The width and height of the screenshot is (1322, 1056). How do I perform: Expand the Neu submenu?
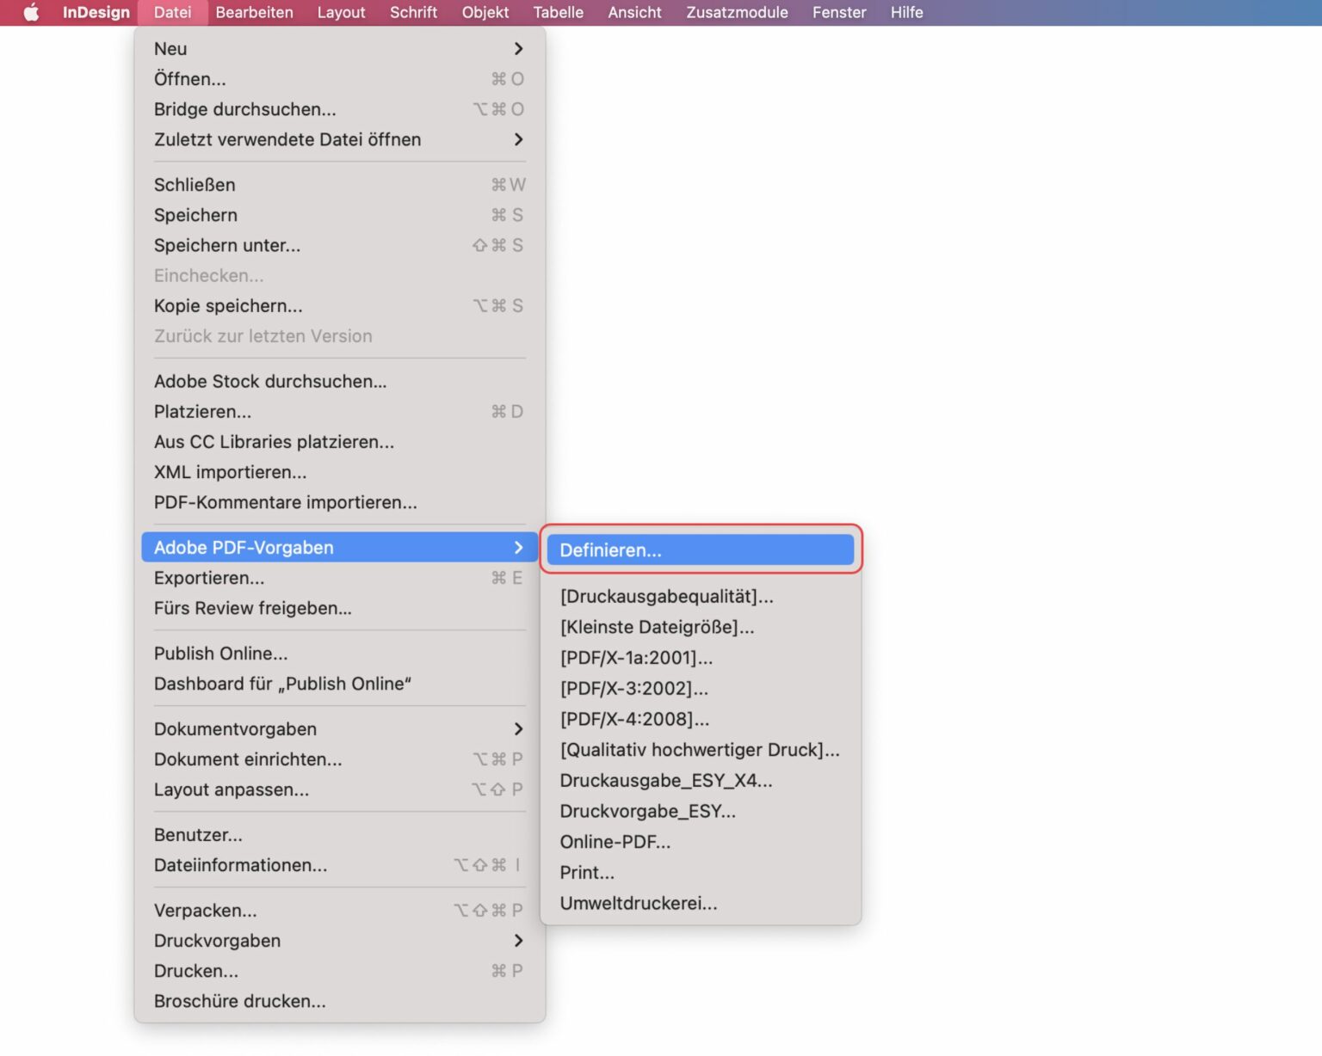click(339, 49)
